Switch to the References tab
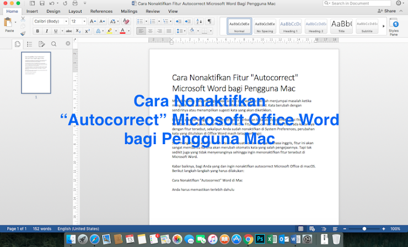This screenshot has height=247, width=408. pos(101,11)
